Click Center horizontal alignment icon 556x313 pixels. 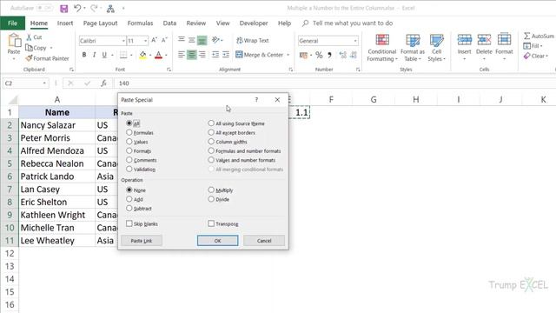pyautogui.click(x=191, y=55)
